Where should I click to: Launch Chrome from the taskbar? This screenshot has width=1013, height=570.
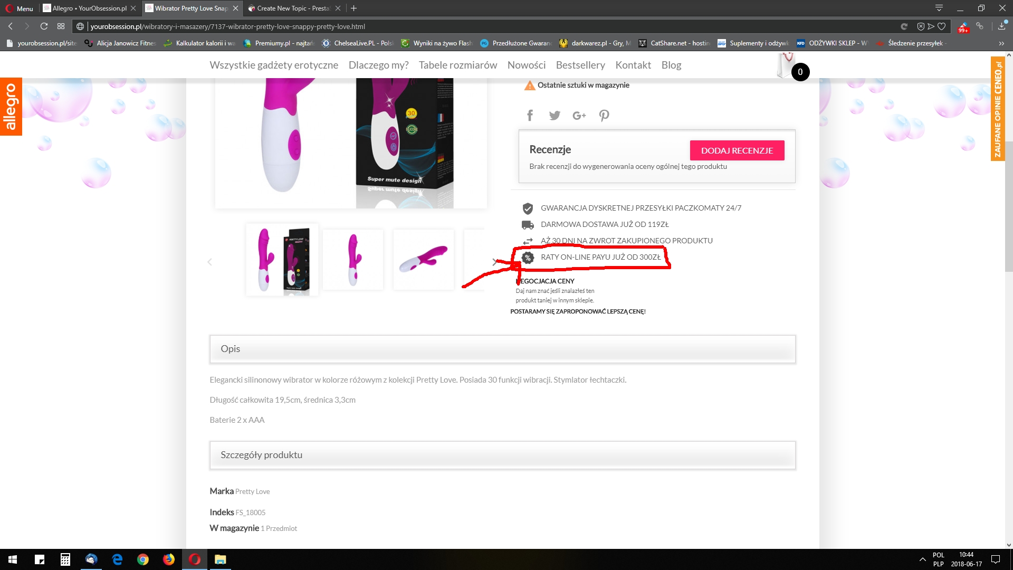pyautogui.click(x=143, y=559)
